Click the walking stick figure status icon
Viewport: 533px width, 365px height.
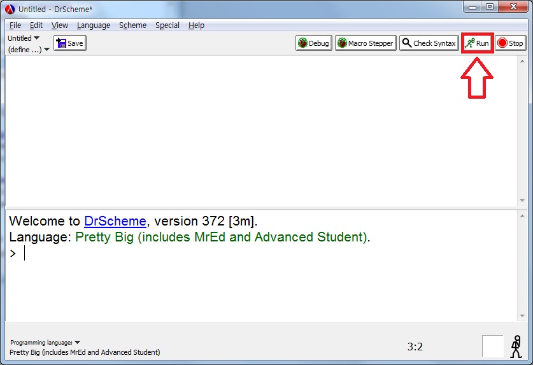click(516, 346)
